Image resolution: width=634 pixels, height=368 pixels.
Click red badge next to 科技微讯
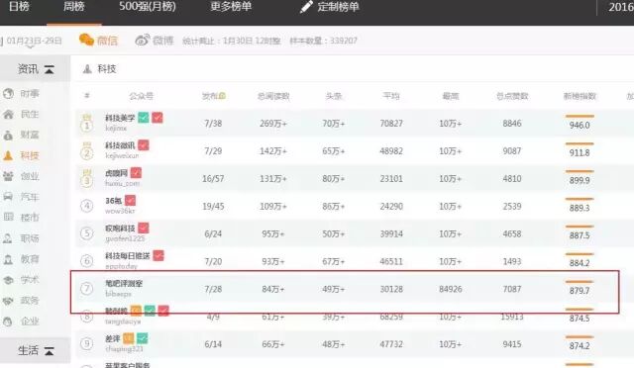143,144
